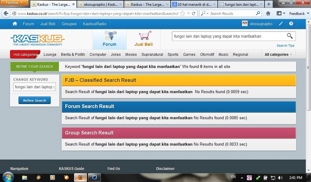Go back with the browser back arrow
The width and height of the screenshot is (311, 182).
6,13
